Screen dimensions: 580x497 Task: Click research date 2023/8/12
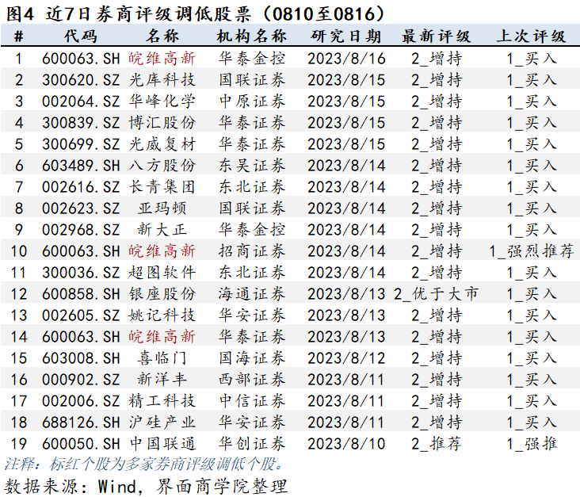[x=346, y=358]
